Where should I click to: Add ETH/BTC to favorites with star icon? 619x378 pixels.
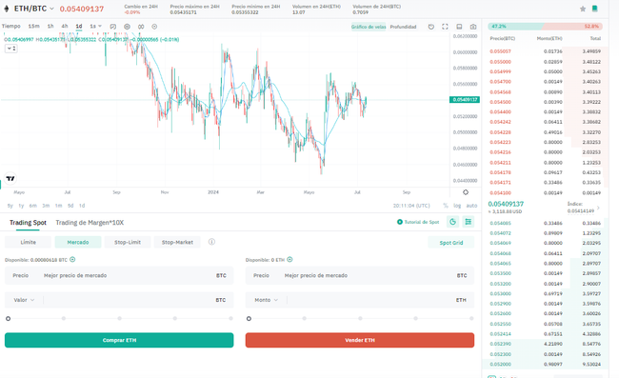point(583,9)
